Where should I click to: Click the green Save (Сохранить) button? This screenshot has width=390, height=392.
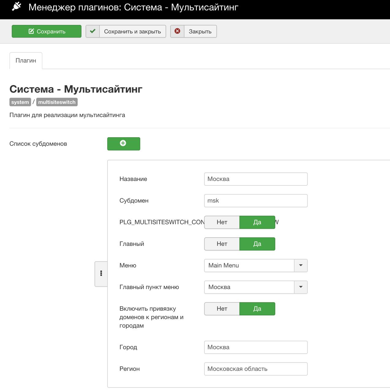(47, 31)
